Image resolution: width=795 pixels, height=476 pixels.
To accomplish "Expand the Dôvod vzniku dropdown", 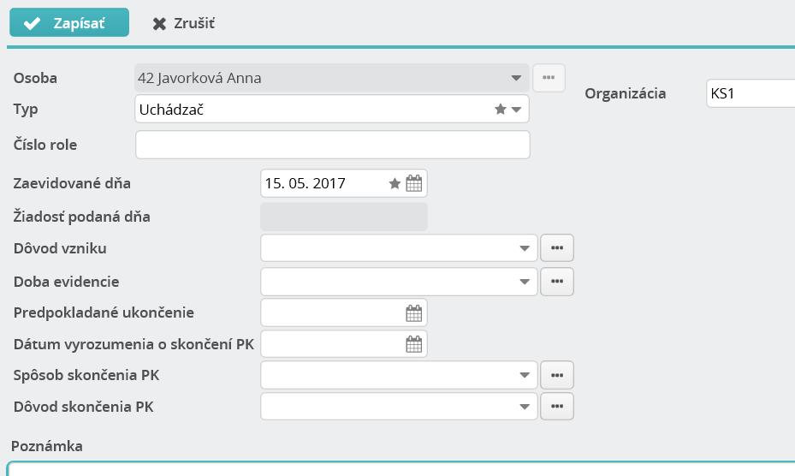I will 525,248.
